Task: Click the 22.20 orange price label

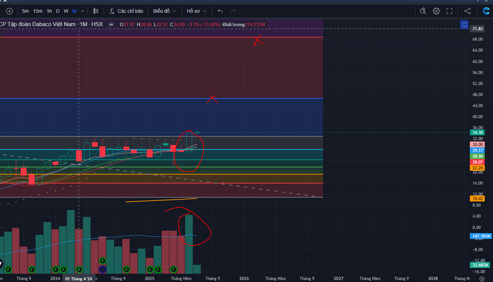Action: point(478,168)
